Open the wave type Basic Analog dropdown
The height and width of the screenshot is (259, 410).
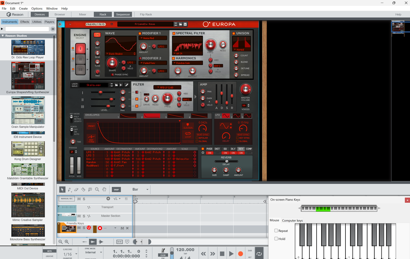point(120,54)
